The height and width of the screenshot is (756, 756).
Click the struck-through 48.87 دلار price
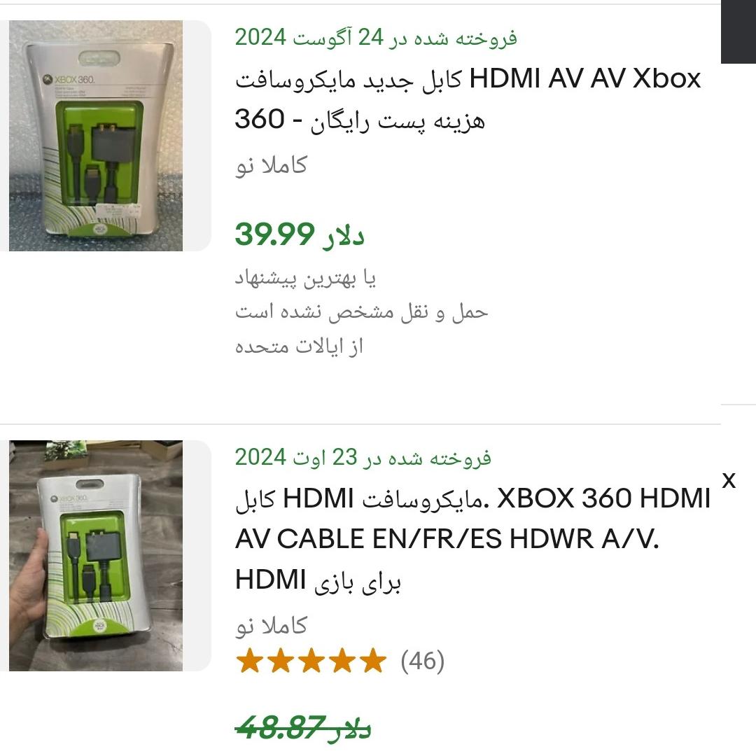pyautogui.click(x=303, y=727)
